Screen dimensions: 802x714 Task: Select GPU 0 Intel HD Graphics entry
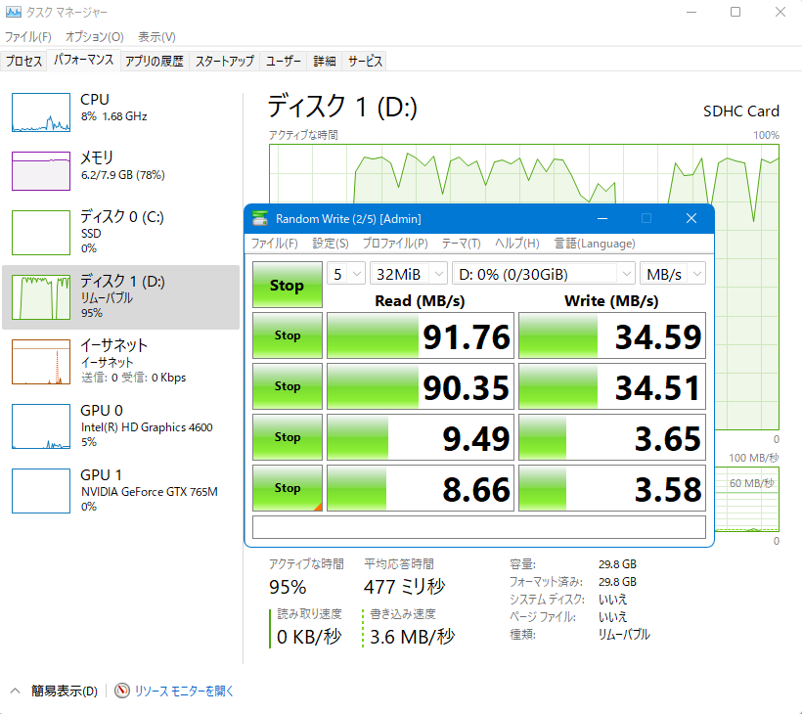pyautogui.click(x=120, y=426)
